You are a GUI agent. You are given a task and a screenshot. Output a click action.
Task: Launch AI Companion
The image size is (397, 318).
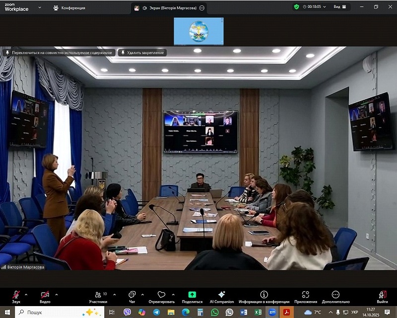[x=221, y=297]
